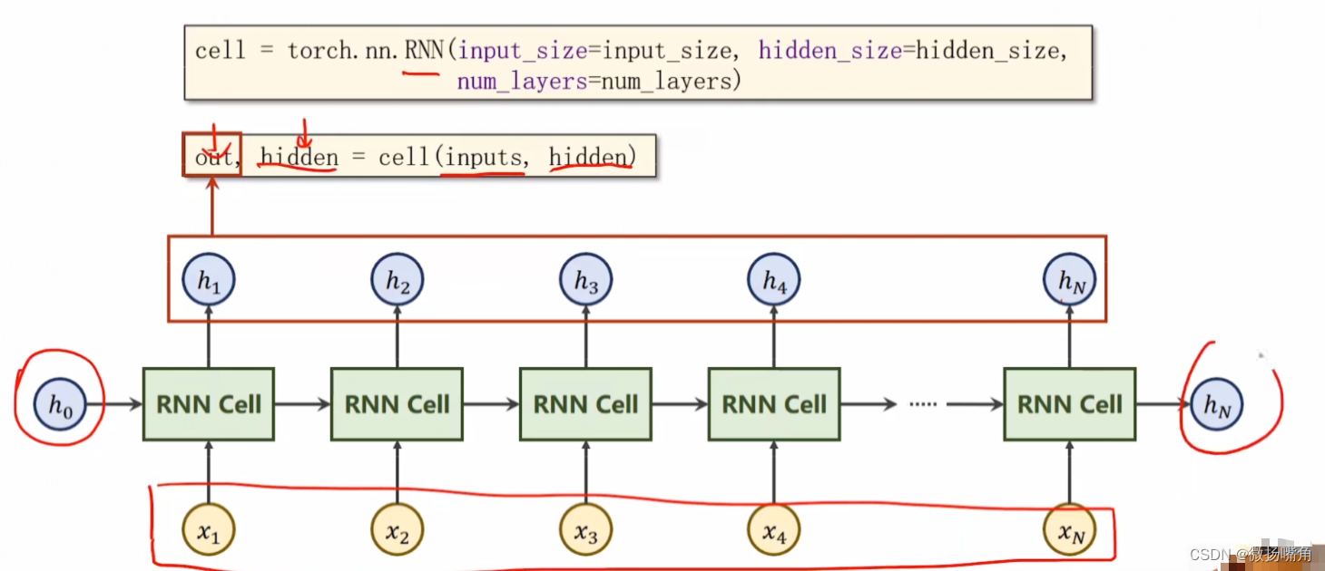The height and width of the screenshot is (571, 1325).
Task: Click the 'out' variable in code line
Action: point(213,157)
